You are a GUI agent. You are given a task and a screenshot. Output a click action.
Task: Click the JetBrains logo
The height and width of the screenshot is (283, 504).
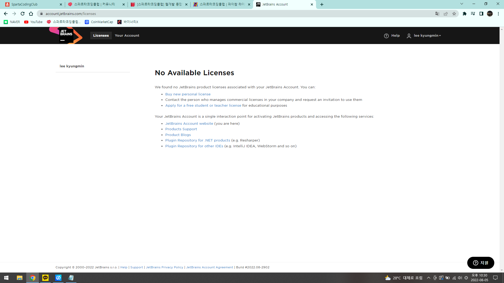click(x=66, y=35)
